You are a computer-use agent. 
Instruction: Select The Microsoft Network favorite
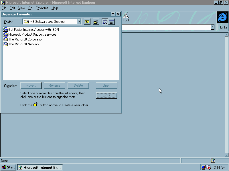click(x=24, y=44)
